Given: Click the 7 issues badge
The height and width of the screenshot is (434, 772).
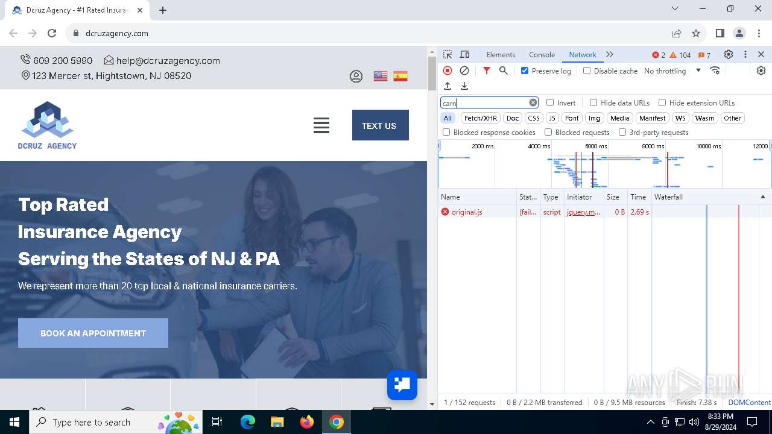Looking at the screenshot, I should pos(704,55).
